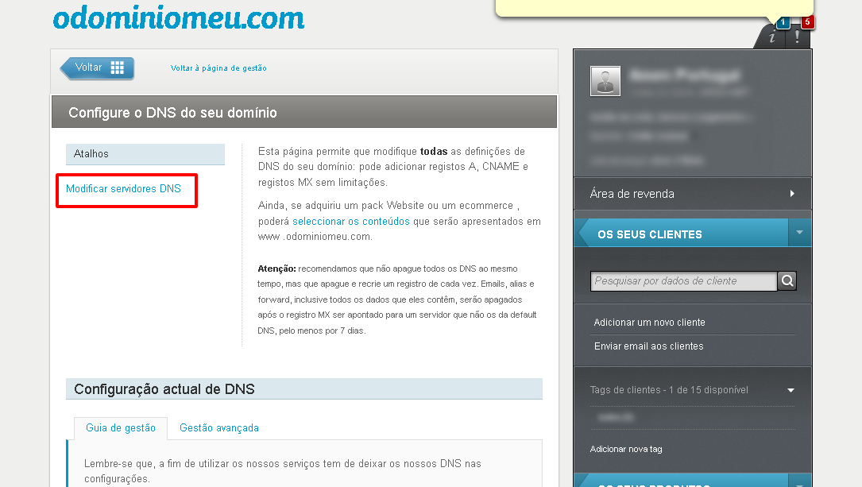The width and height of the screenshot is (862, 487).
Task: Open Modificar servidores DNS shortcut
Action: coord(123,188)
